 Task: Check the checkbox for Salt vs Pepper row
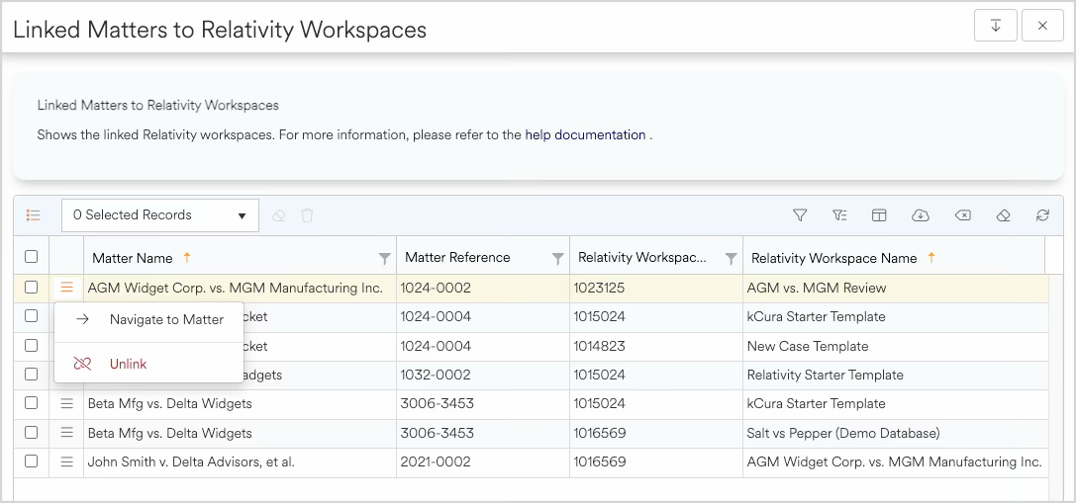[x=31, y=432]
